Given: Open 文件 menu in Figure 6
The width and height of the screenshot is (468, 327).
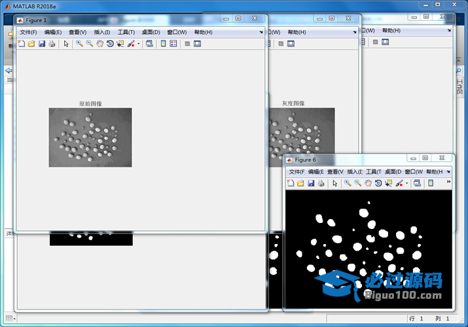Looking at the screenshot, I should pyautogui.click(x=297, y=172).
